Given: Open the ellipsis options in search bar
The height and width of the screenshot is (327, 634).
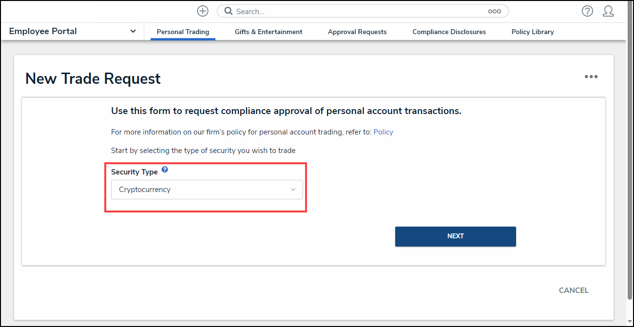Looking at the screenshot, I should click(x=494, y=11).
